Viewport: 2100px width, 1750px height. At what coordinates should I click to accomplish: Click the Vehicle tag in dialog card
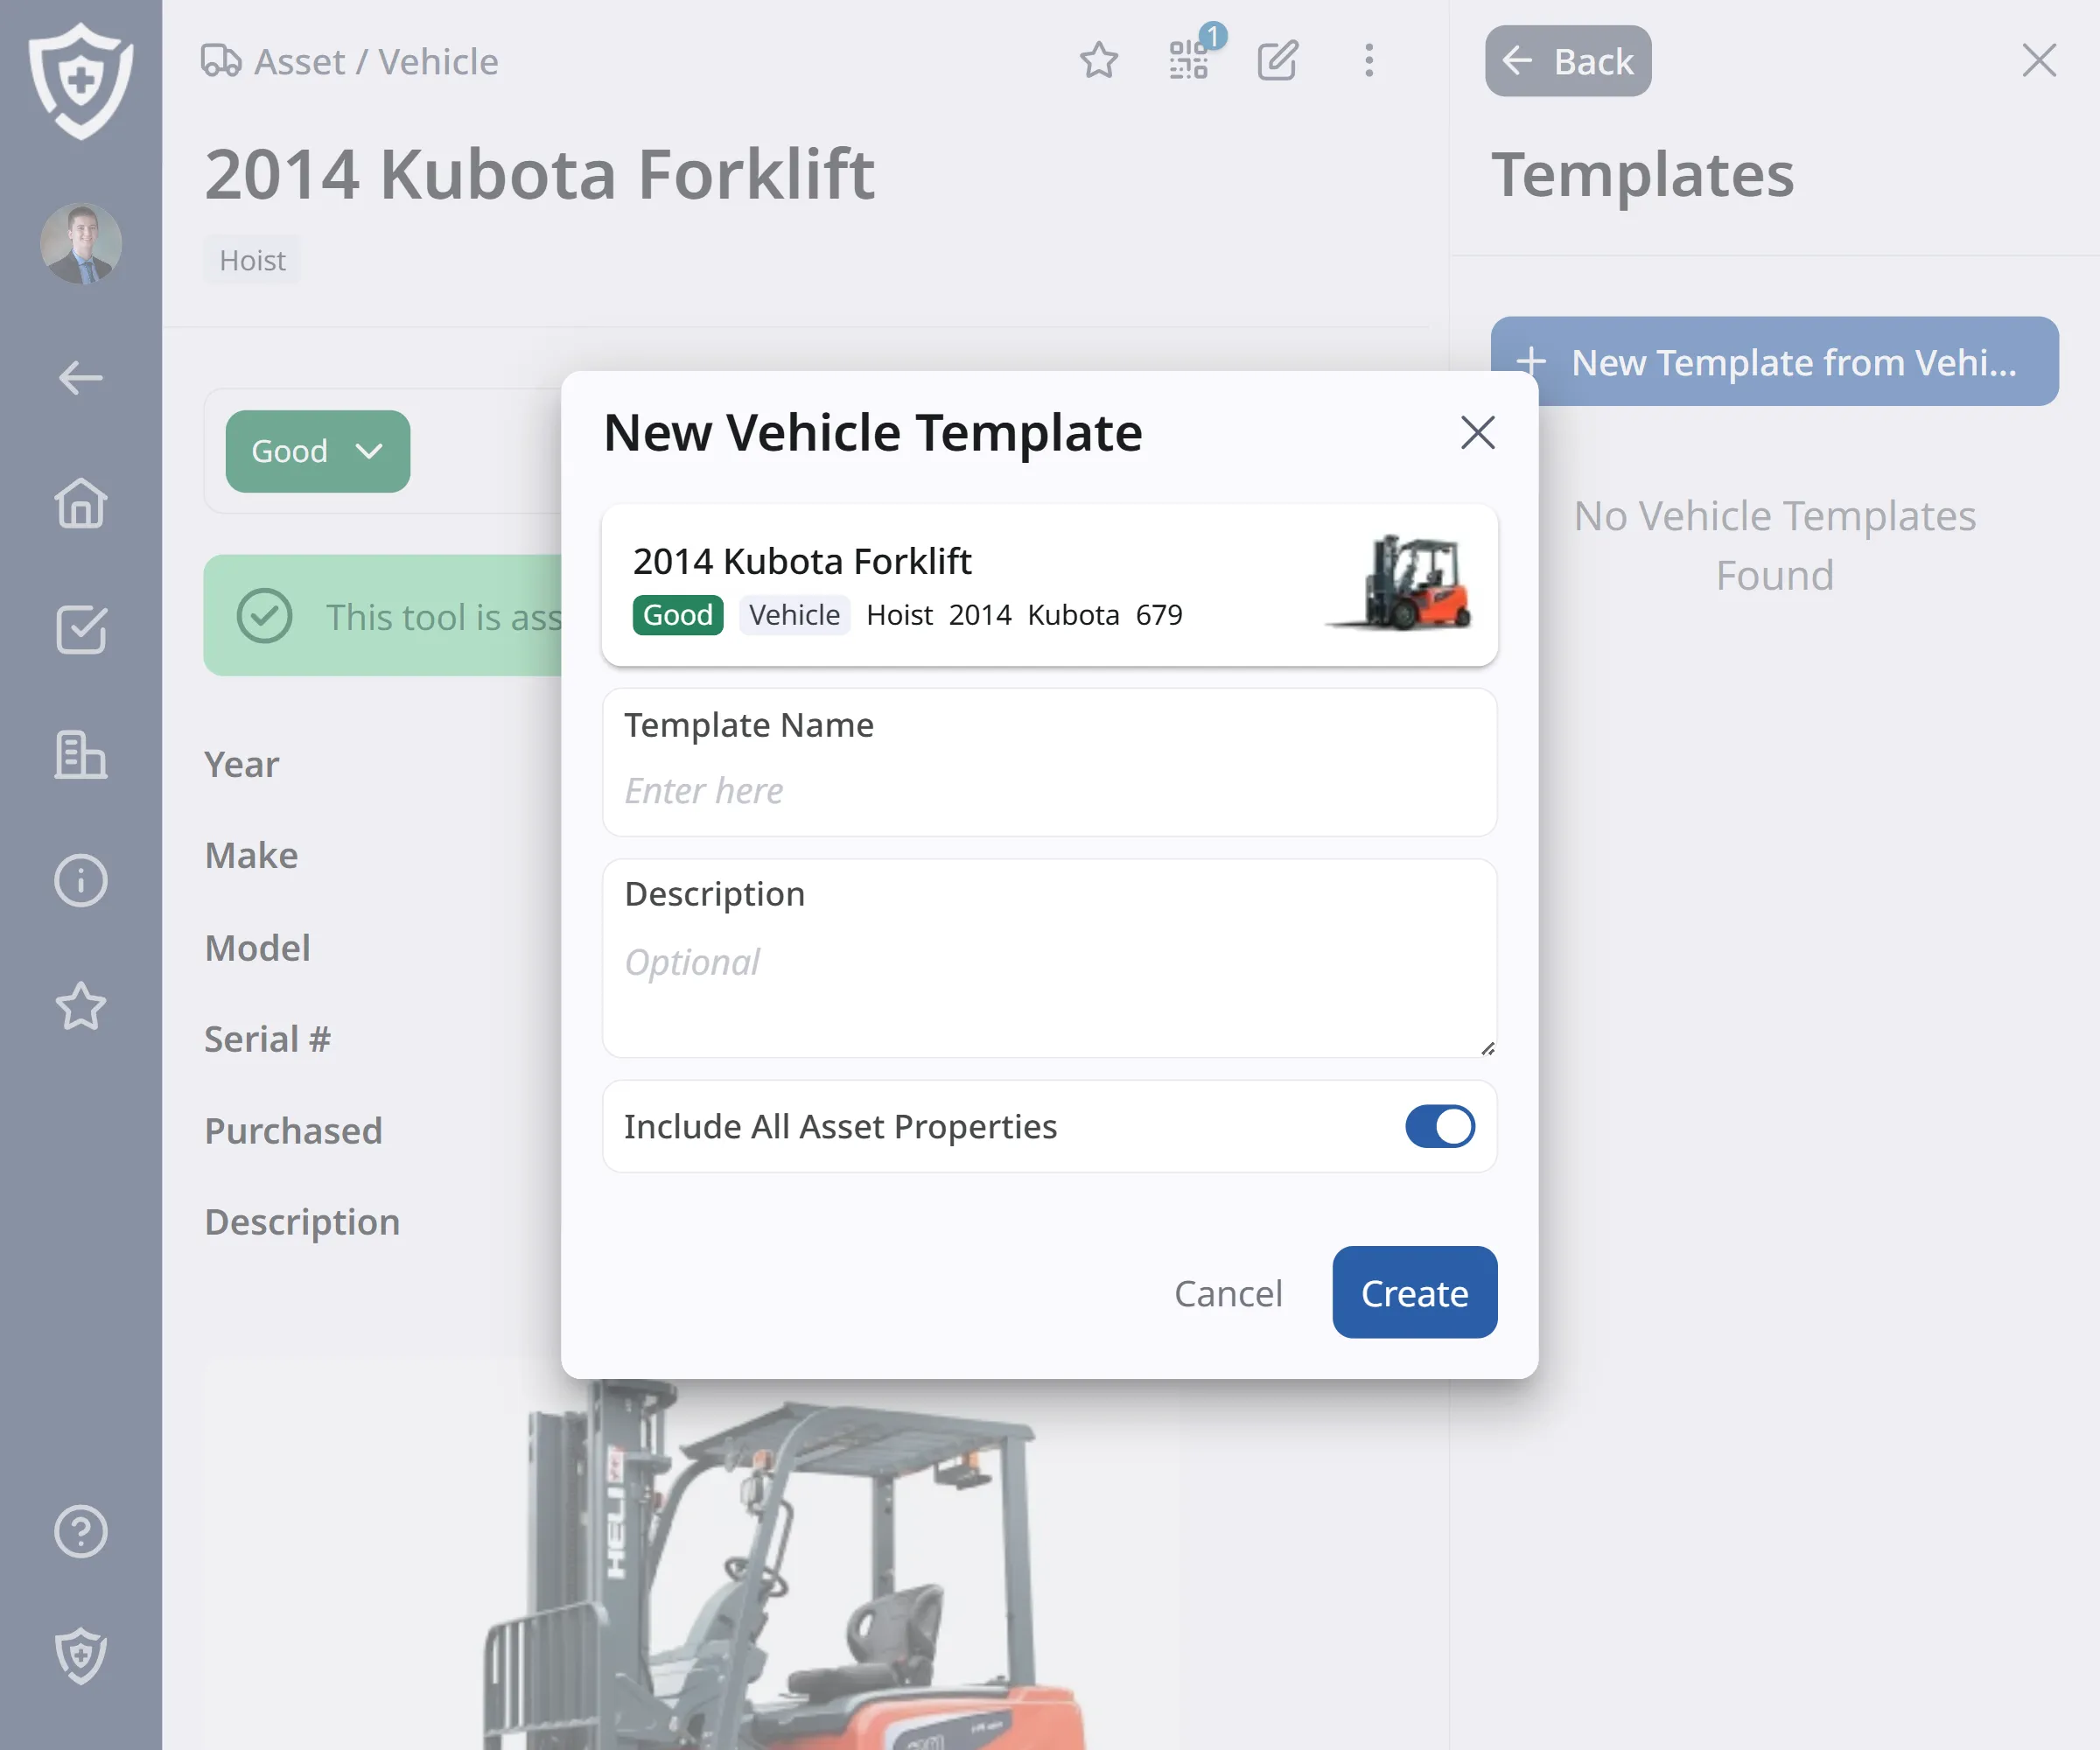(x=795, y=615)
